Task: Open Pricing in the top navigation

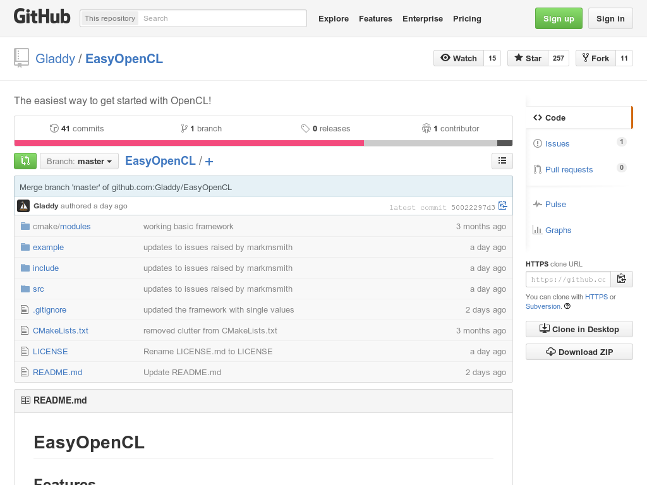Action: pyautogui.click(x=467, y=18)
